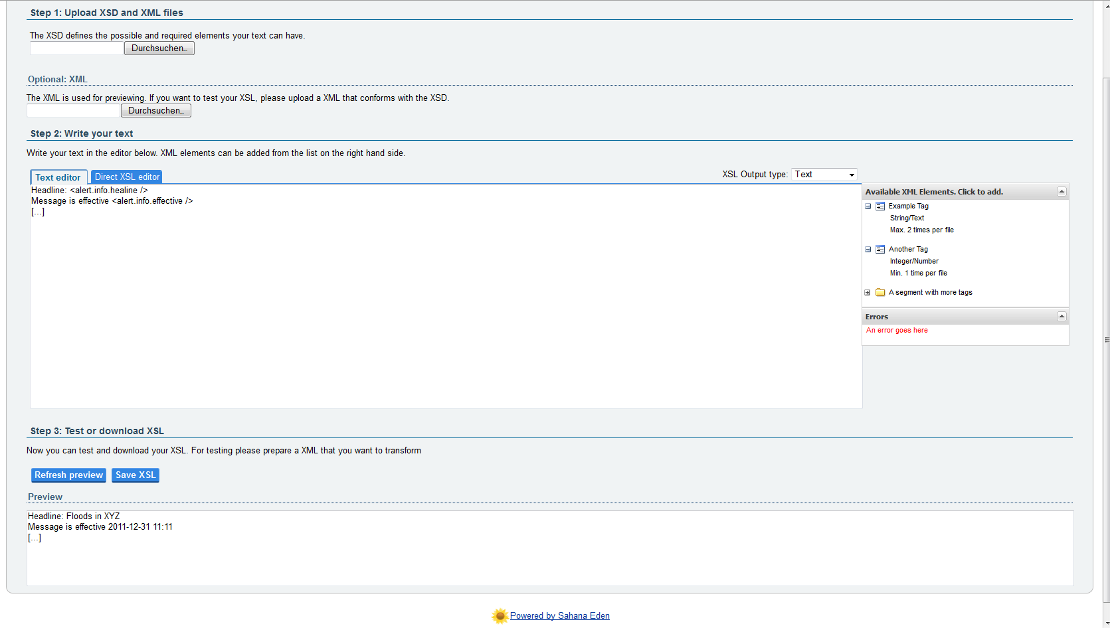Screen dimensions: 1110x628
Task: Open the Powered by Sahana Eden link
Action: [x=559, y=616]
